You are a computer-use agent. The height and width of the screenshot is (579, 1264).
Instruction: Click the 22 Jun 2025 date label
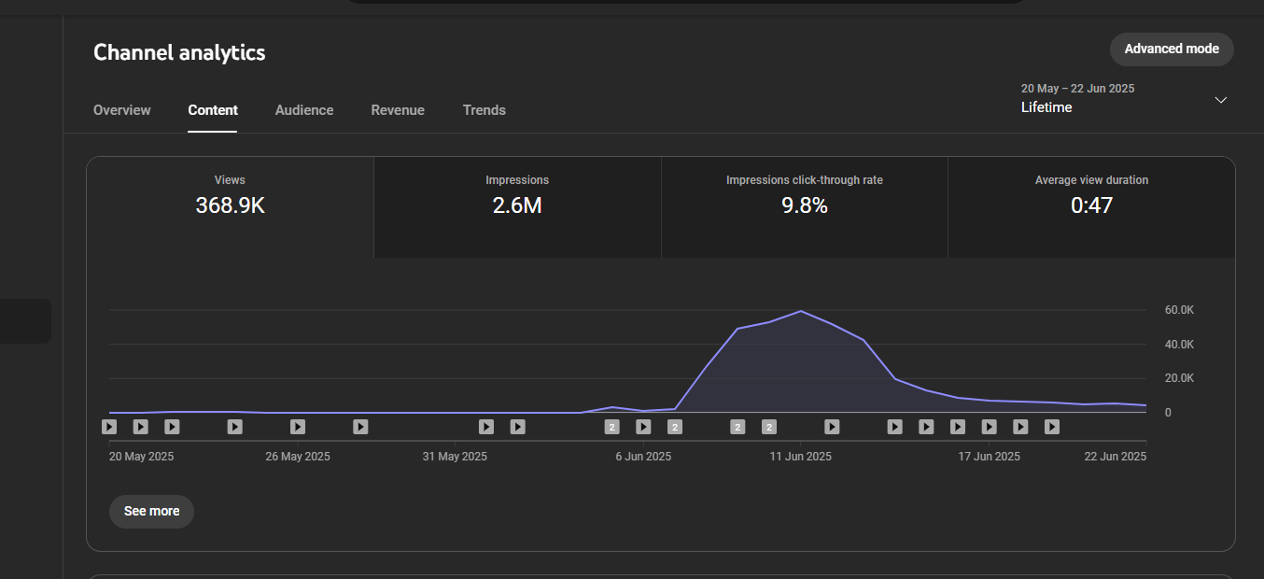pyautogui.click(x=1115, y=457)
